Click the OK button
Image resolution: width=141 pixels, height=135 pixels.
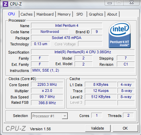pyautogui.click(x=125, y=128)
